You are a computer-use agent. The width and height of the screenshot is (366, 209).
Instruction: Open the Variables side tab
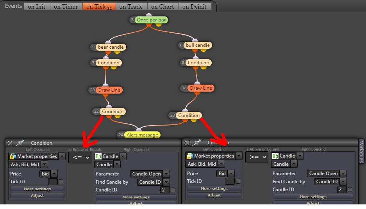point(362,151)
